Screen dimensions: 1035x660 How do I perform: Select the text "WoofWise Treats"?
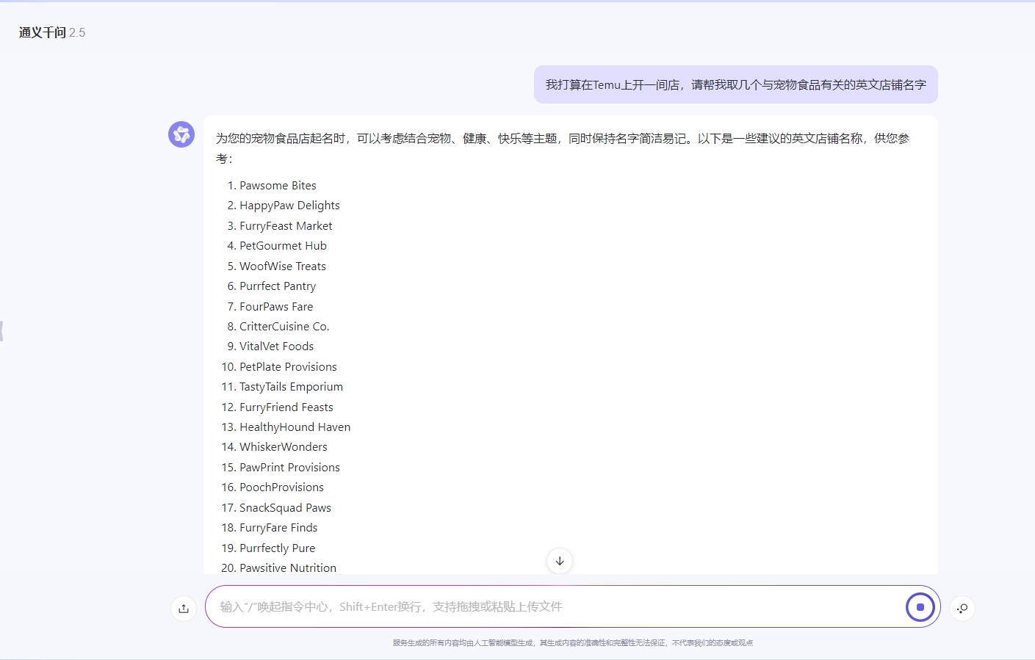tap(283, 266)
